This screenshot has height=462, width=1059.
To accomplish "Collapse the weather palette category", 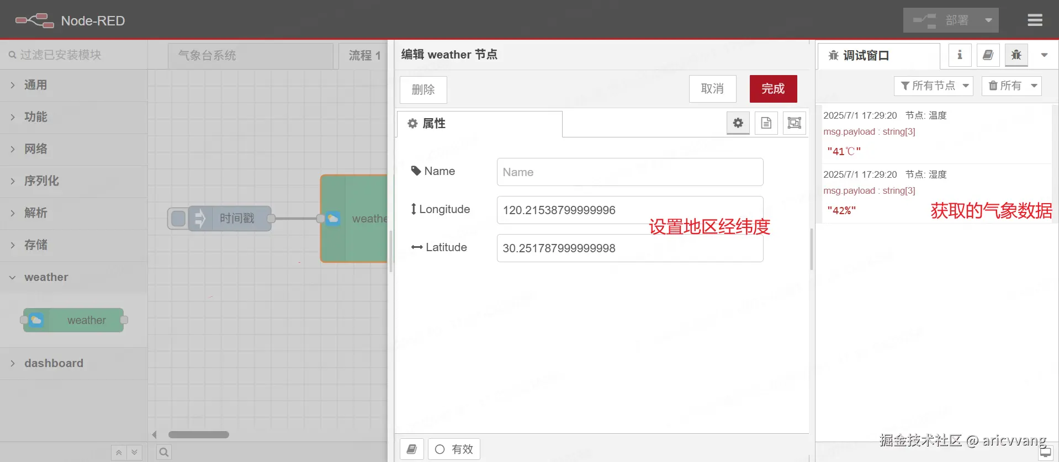I will tap(73, 277).
